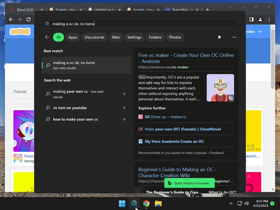Expand 'making your own oc' suggestion arrow
This screenshot has width=280, height=210.
(x=124, y=94)
